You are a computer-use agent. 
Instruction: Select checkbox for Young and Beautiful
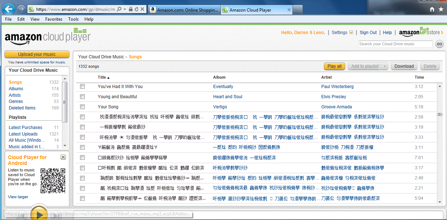click(x=82, y=97)
